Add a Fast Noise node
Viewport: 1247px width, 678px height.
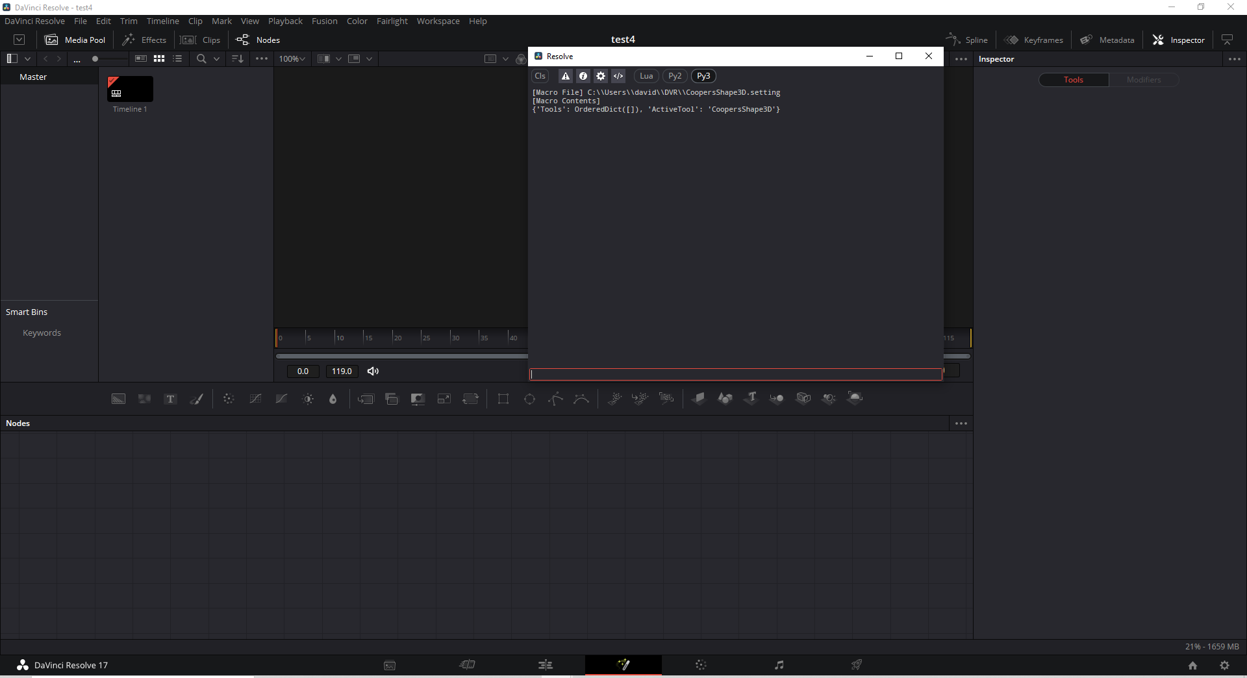click(144, 399)
